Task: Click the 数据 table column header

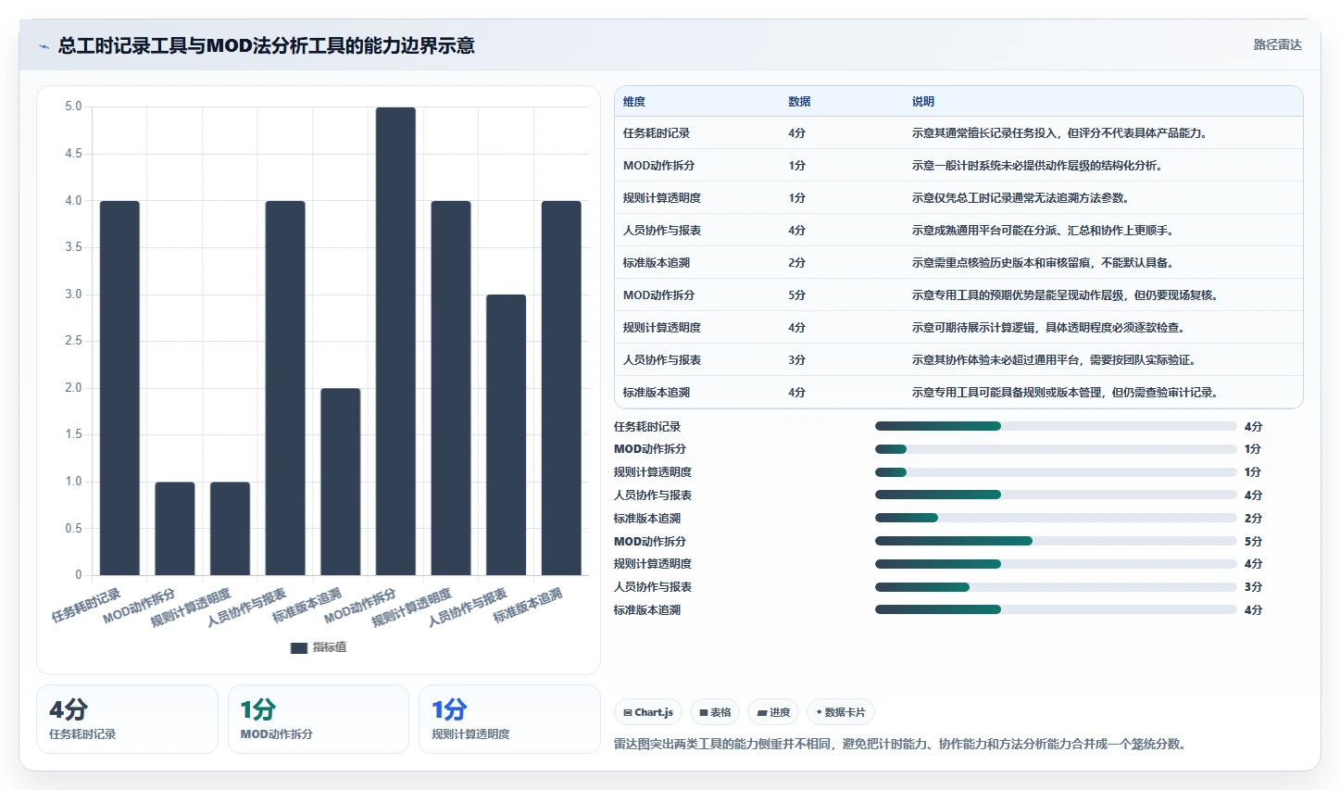Action: pos(799,102)
